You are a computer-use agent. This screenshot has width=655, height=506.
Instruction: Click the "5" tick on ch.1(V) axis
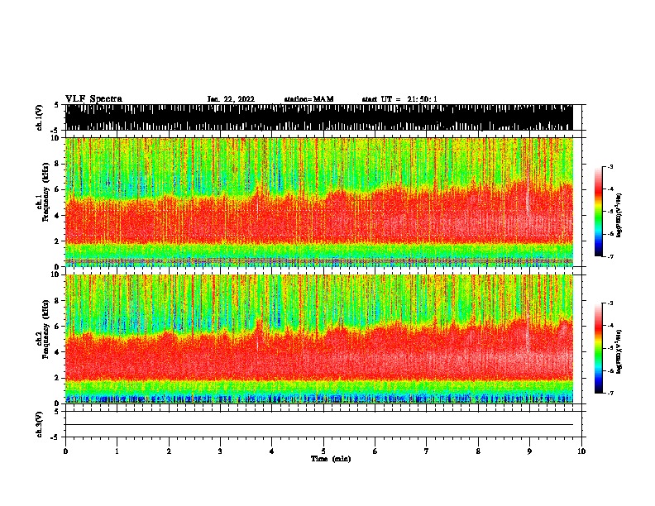(x=56, y=105)
